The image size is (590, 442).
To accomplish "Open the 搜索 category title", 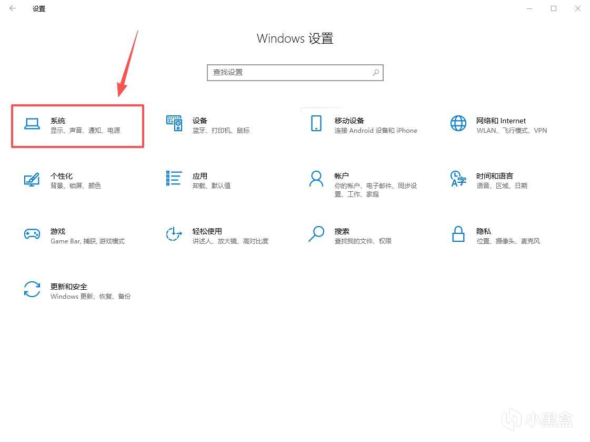I will point(342,231).
